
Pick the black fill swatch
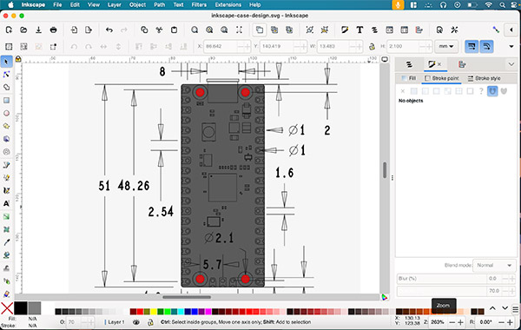tap(20, 308)
